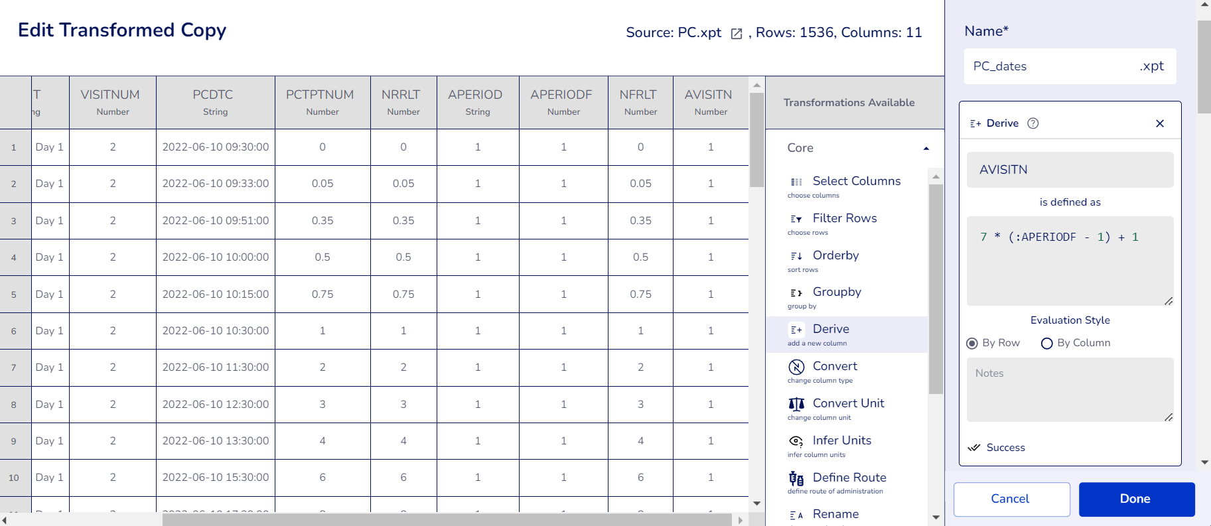Open the Derive help question mark

(1033, 123)
